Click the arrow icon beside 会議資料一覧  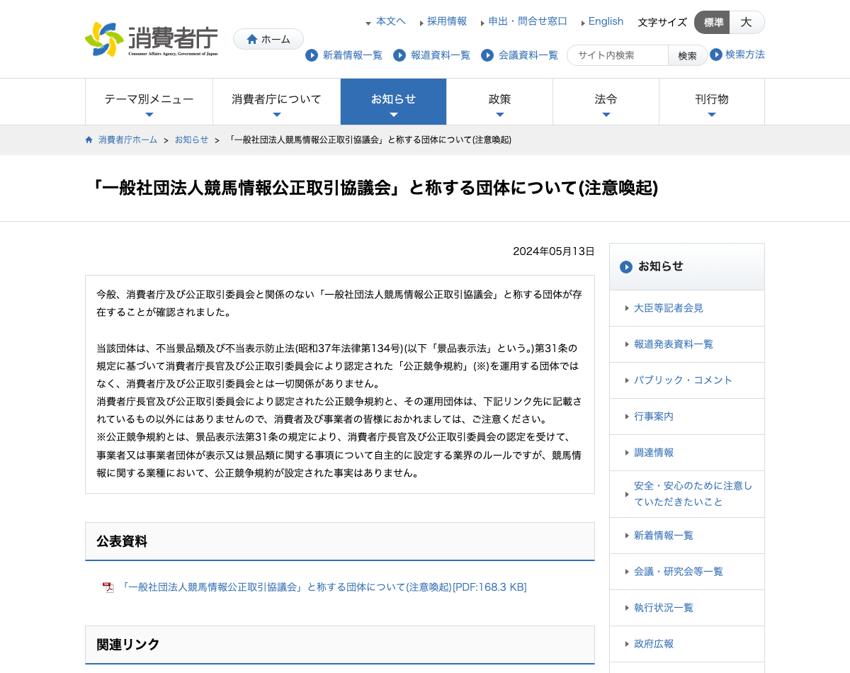point(487,55)
